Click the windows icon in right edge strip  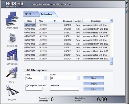[x=127, y=12]
